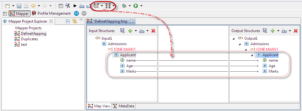Close the DefineMapping.fmp editor tab
Image resolution: width=302 pixels, height=111 pixels.
(131, 21)
